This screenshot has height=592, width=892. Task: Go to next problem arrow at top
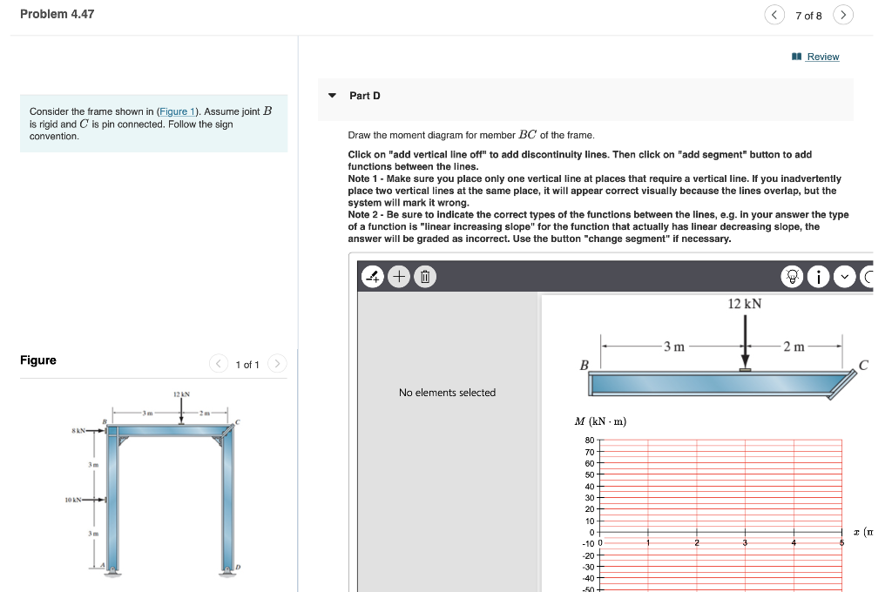[843, 15]
